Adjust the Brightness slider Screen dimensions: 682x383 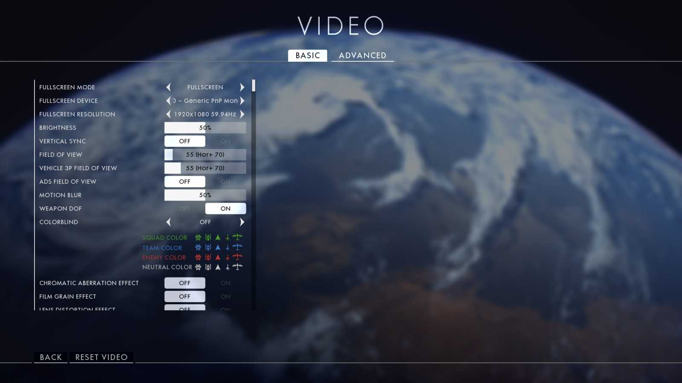(205, 128)
